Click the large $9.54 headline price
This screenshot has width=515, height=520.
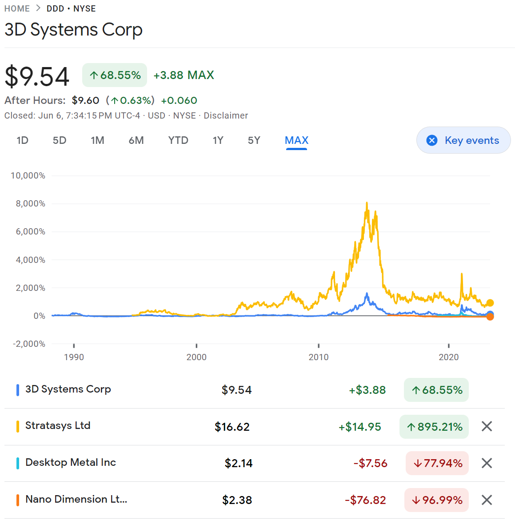[36, 76]
